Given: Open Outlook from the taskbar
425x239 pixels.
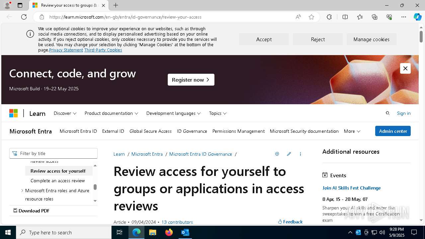Looking at the screenshot, I should [185, 232].
